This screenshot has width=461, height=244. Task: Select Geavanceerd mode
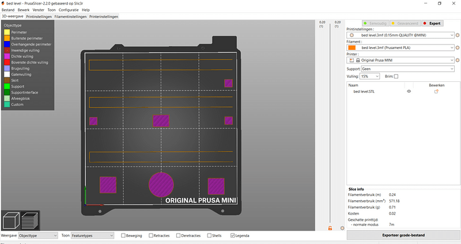click(x=405, y=23)
